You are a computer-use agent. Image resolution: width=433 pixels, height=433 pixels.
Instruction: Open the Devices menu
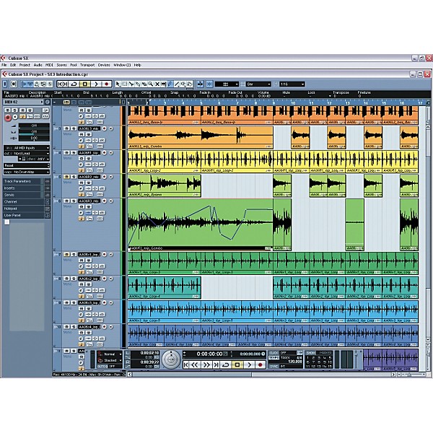pyautogui.click(x=104, y=65)
